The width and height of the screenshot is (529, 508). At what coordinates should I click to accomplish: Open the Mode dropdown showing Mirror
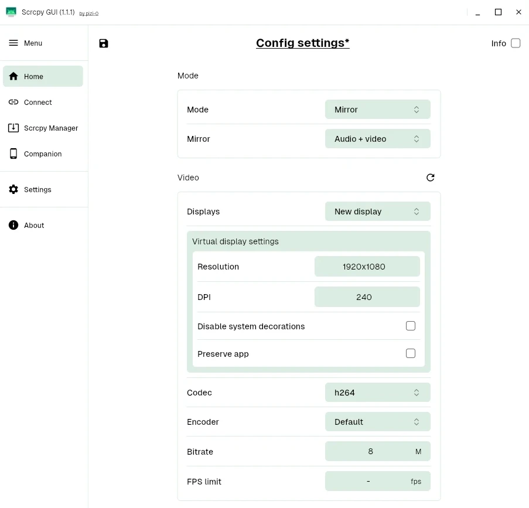pyautogui.click(x=377, y=110)
